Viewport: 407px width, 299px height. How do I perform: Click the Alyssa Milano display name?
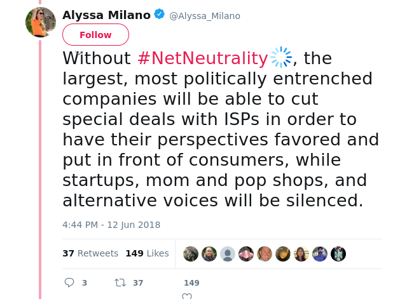click(x=106, y=15)
